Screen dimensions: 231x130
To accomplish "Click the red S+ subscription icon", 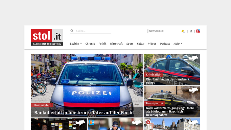I will [x=198, y=31].
